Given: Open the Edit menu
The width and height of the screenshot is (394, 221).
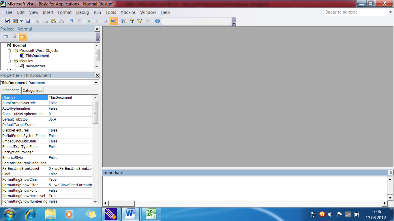Looking at the screenshot, I should point(21,12).
